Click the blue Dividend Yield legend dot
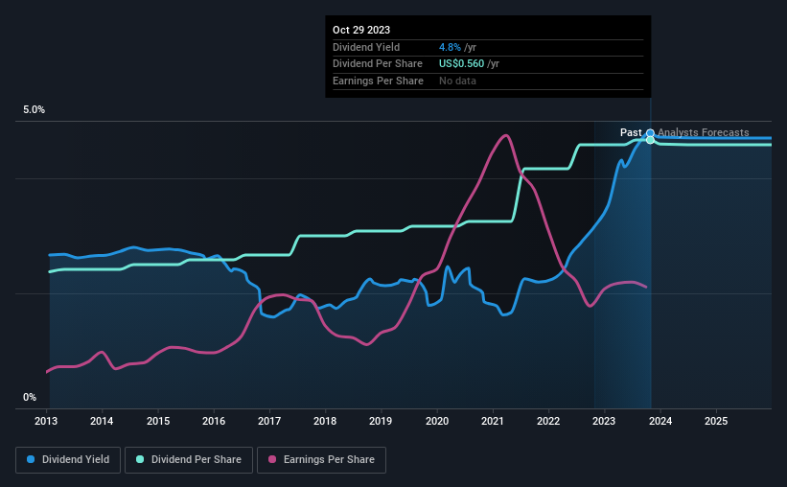The width and height of the screenshot is (787, 487). pos(31,459)
